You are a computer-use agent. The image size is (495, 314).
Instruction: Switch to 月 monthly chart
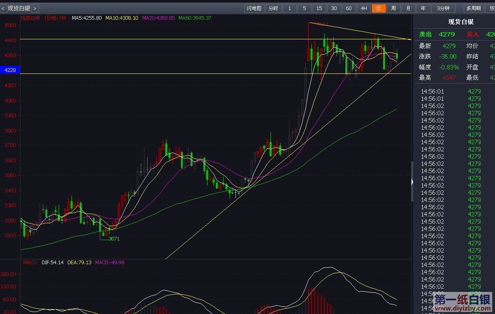408,8
